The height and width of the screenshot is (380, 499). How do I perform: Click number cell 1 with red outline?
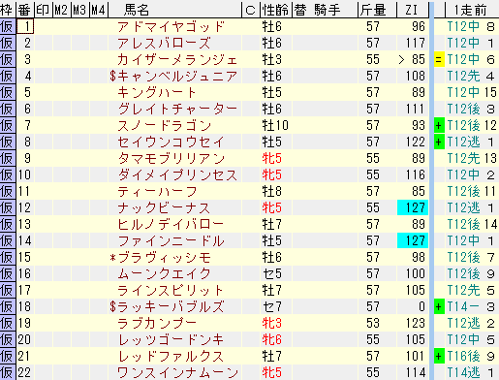25,26
